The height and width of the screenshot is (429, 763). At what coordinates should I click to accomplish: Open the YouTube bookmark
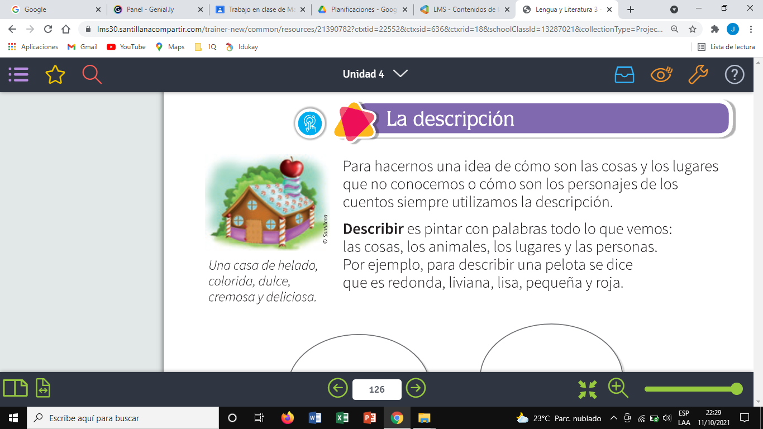coord(127,47)
